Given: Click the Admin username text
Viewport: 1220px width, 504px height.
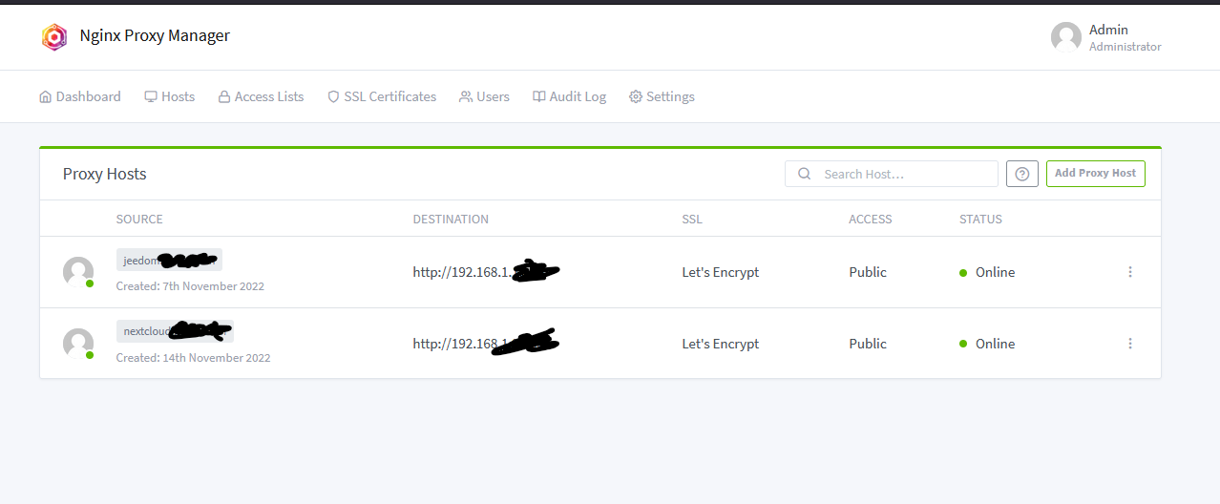Looking at the screenshot, I should (1108, 30).
